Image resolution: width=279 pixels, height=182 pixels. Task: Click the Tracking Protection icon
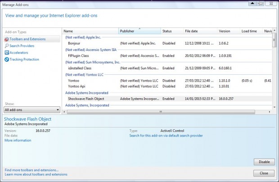[x=7, y=59]
